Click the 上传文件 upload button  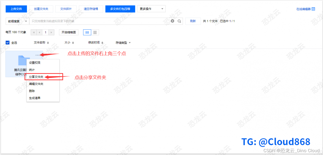pyautogui.click(x=16, y=9)
